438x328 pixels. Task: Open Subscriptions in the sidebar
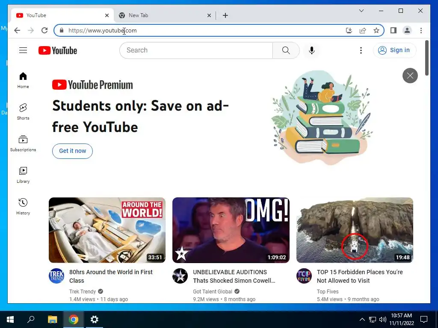[23, 143]
